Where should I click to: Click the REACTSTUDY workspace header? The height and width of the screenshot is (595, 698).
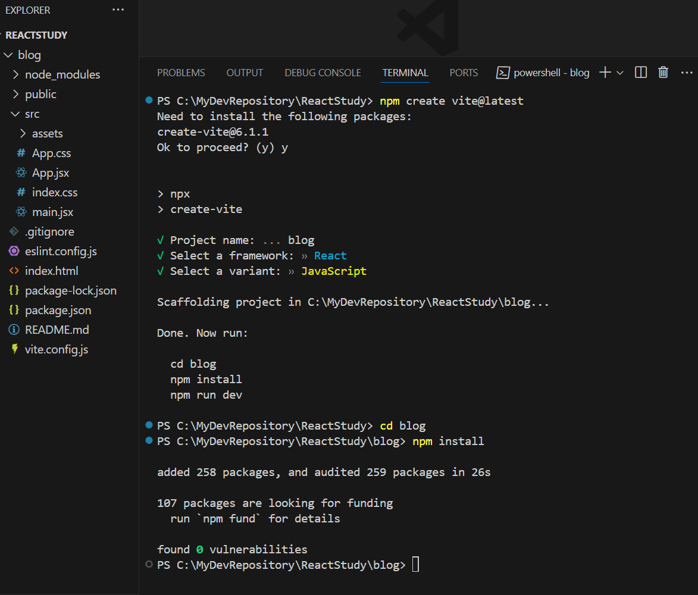(x=36, y=35)
